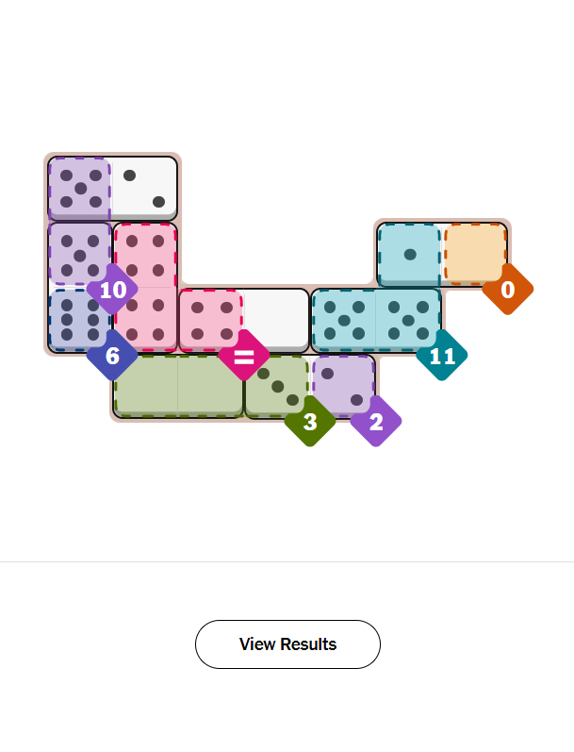Click the blank orange domino cell
Screen dimensions: 574x752
point(475,254)
